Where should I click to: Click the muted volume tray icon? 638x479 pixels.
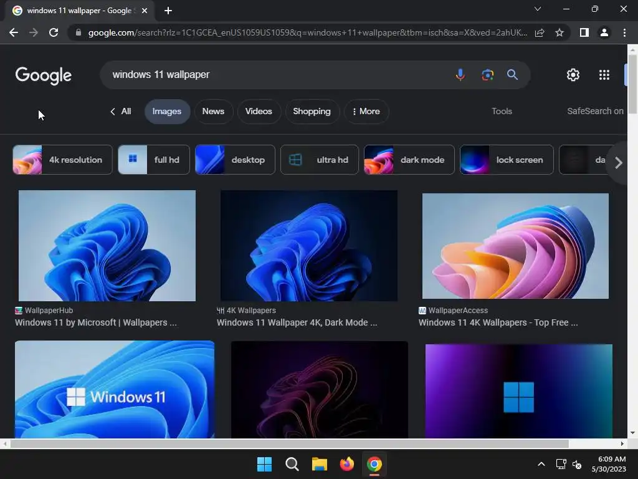[x=577, y=464]
